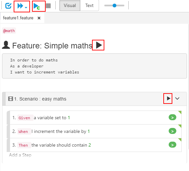Click the blue checkmark validate icon
This screenshot has width=189, height=171.
[8, 6]
